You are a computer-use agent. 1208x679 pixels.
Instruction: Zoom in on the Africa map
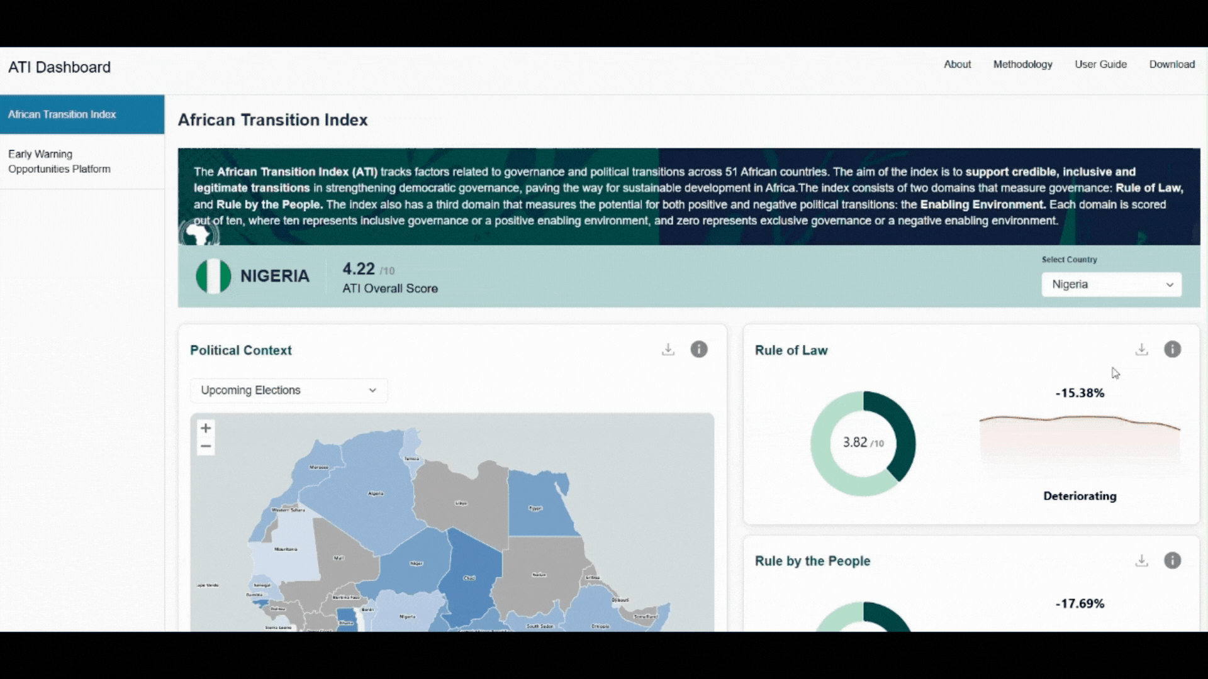(206, 428)
